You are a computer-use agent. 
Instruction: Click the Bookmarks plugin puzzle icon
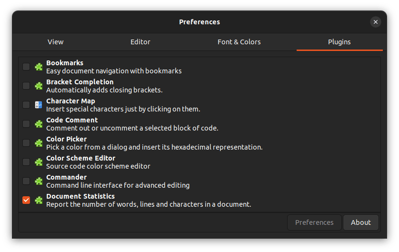click(x=39, y=67)
